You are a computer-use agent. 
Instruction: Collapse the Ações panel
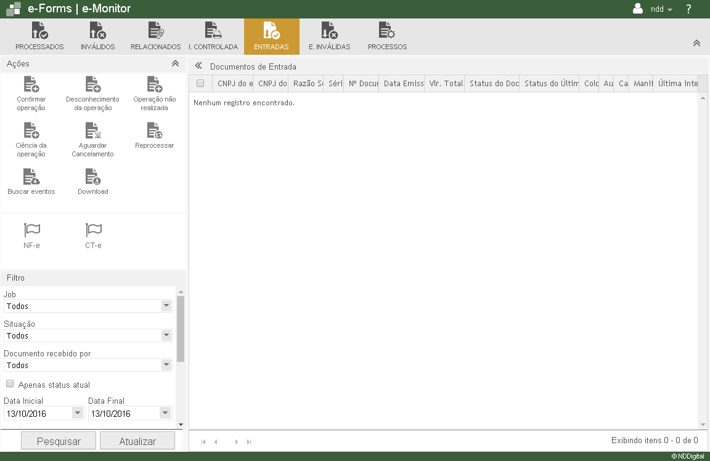point(175,63)
